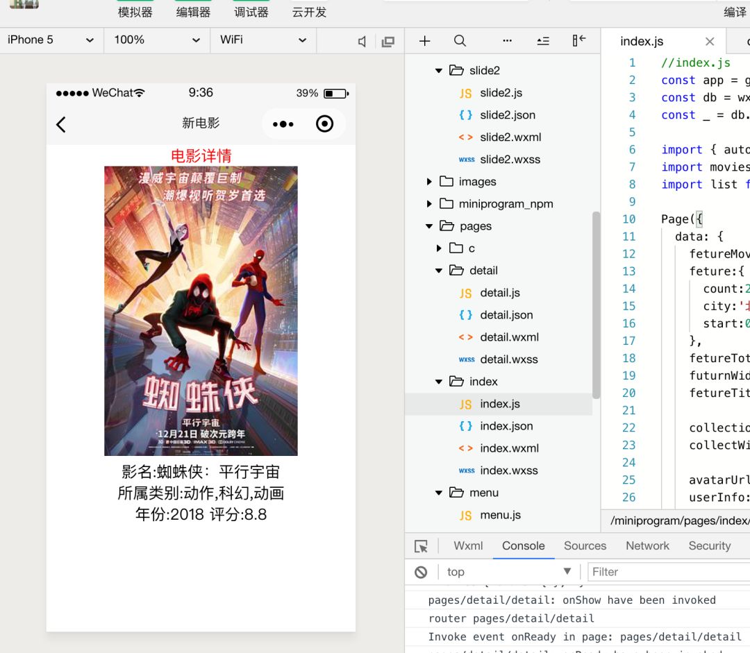Open 云开发 cloud development
The height and width of the screenshot is (653, 750).
tap(310, 12)
